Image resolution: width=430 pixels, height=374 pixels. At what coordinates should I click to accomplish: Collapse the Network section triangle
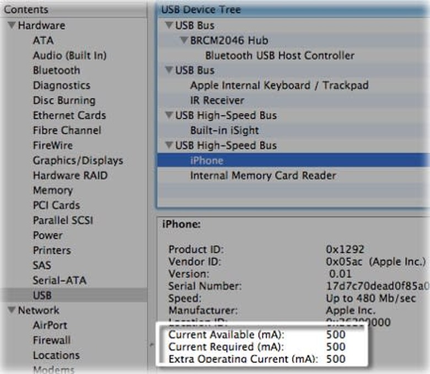coord(11,310)
